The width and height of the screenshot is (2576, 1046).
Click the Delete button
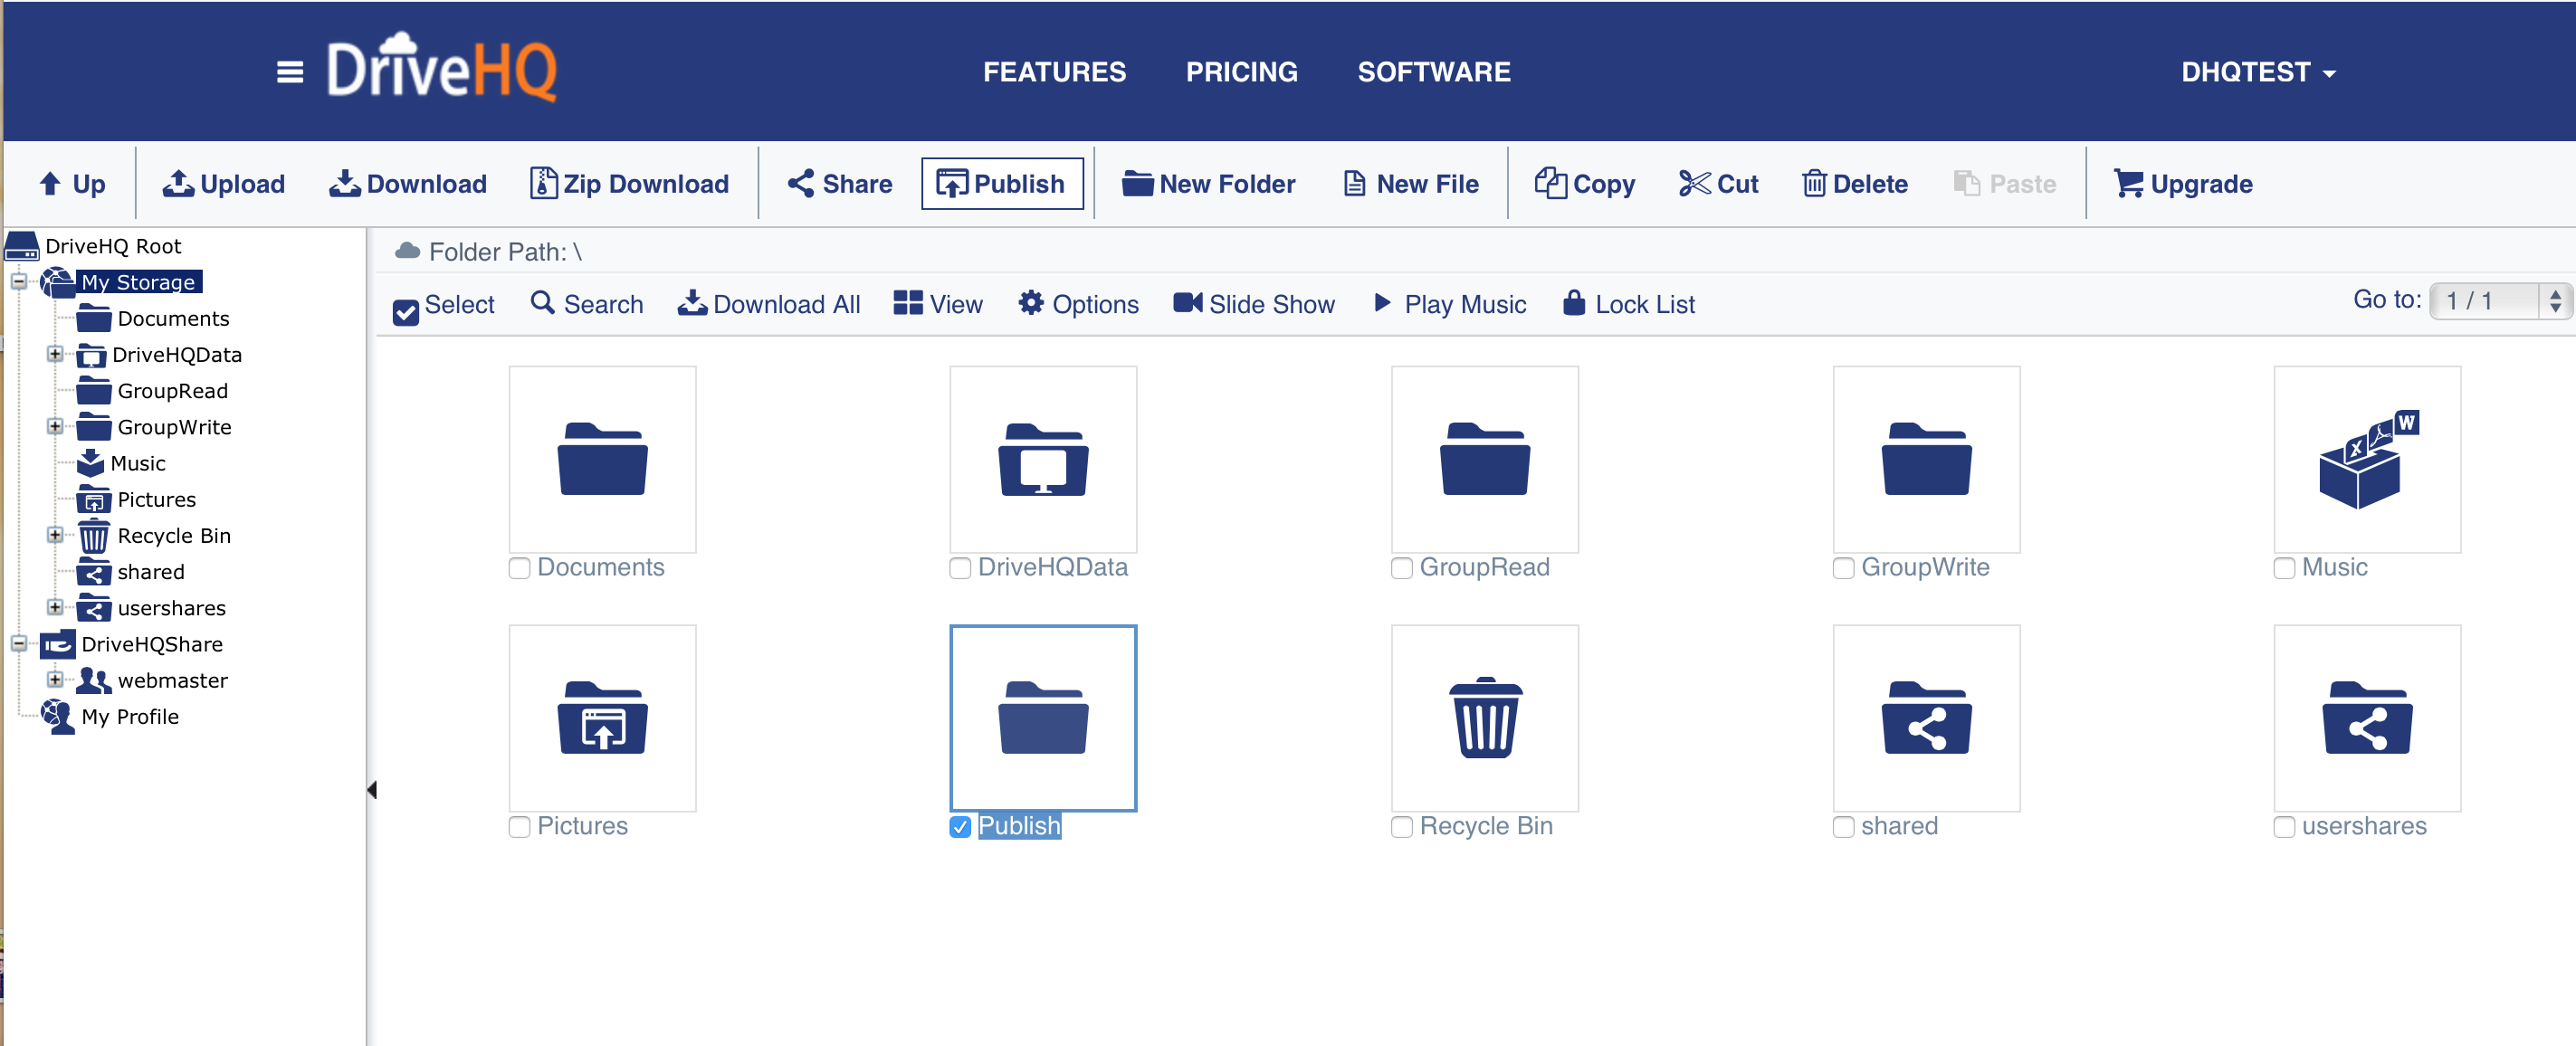pos(1854,184)
